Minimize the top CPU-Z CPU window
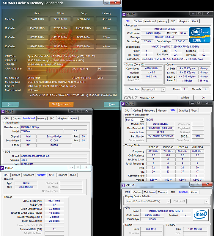 193,14
